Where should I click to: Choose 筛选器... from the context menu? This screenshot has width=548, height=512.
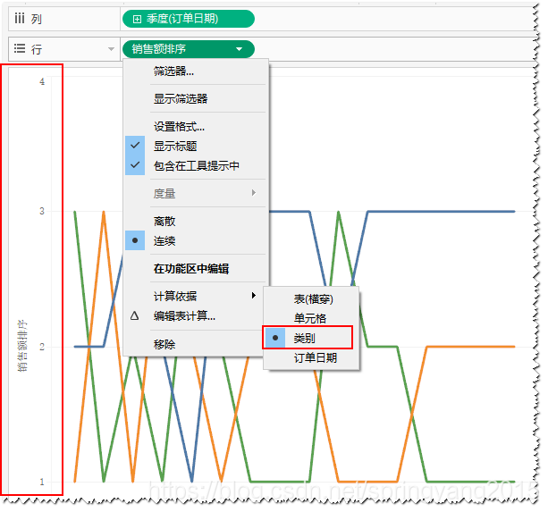click(x=196, y=71)
